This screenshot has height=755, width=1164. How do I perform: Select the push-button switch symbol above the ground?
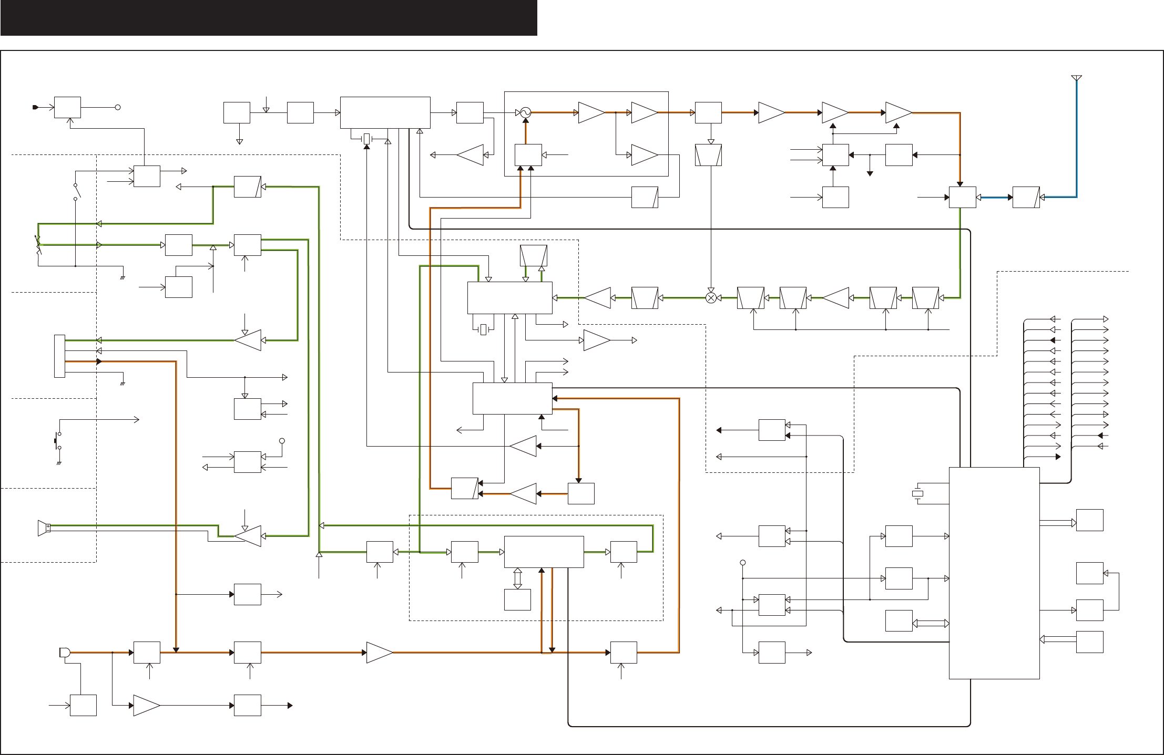point(58,441)
